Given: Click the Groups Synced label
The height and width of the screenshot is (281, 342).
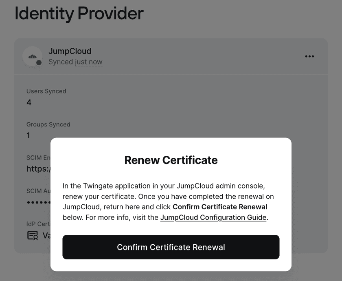Looking at the screenshot, I should (x=48, y=124).
